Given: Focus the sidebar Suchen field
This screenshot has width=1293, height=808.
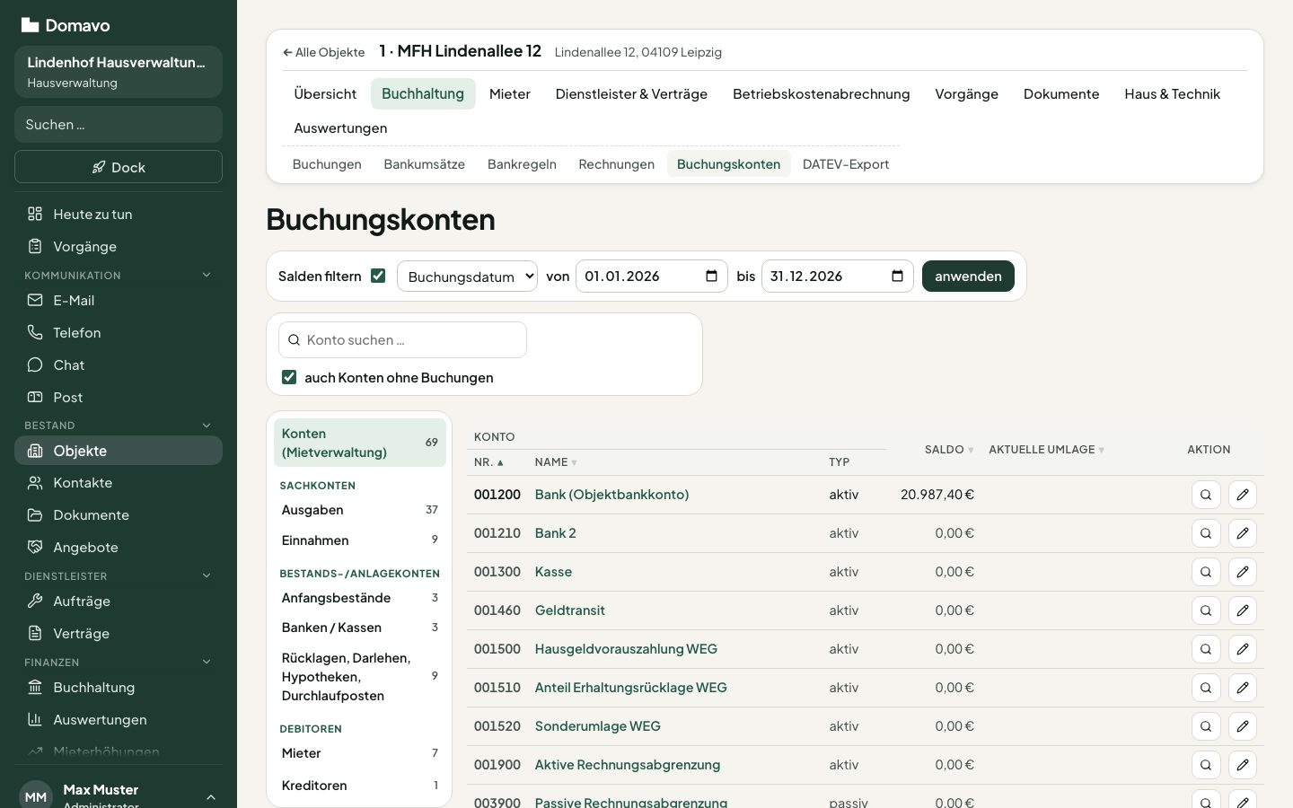Looking at the screenshot, I should 119,124.
